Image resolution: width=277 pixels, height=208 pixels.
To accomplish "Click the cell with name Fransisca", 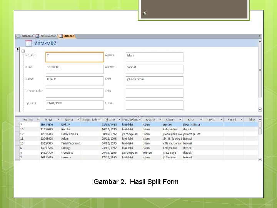I will click(70, 153).
